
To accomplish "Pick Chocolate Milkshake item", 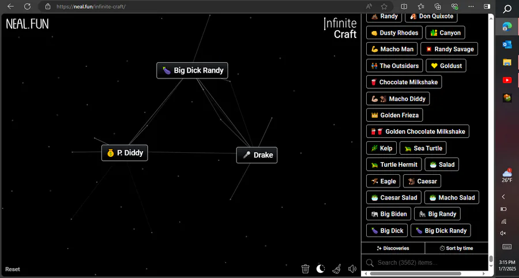I will coord(404,82).
